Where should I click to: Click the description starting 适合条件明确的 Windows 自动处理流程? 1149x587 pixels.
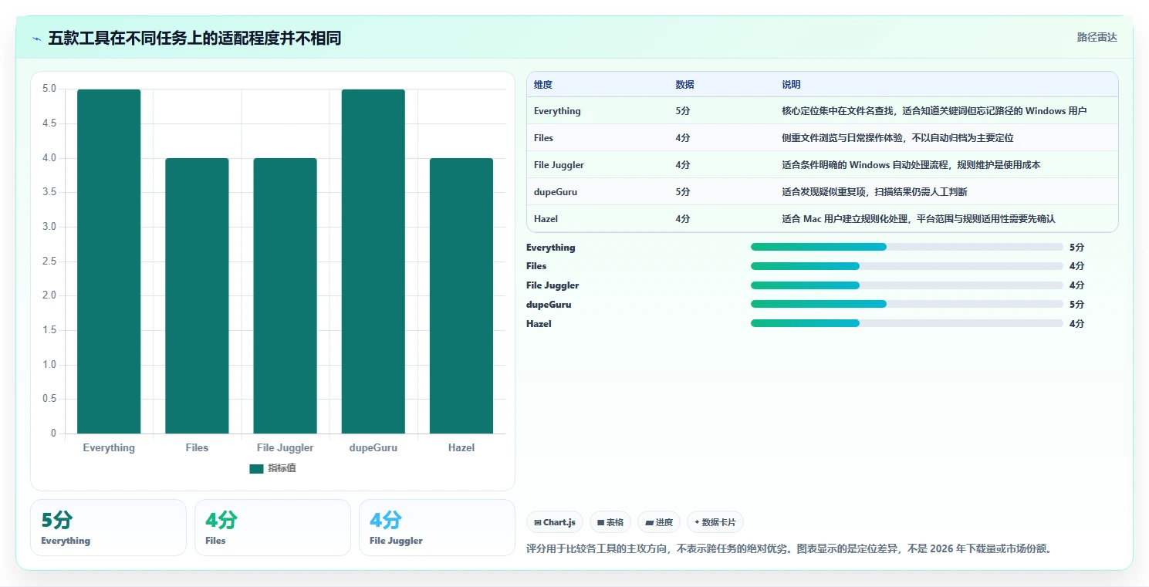[x=911, y=165]
